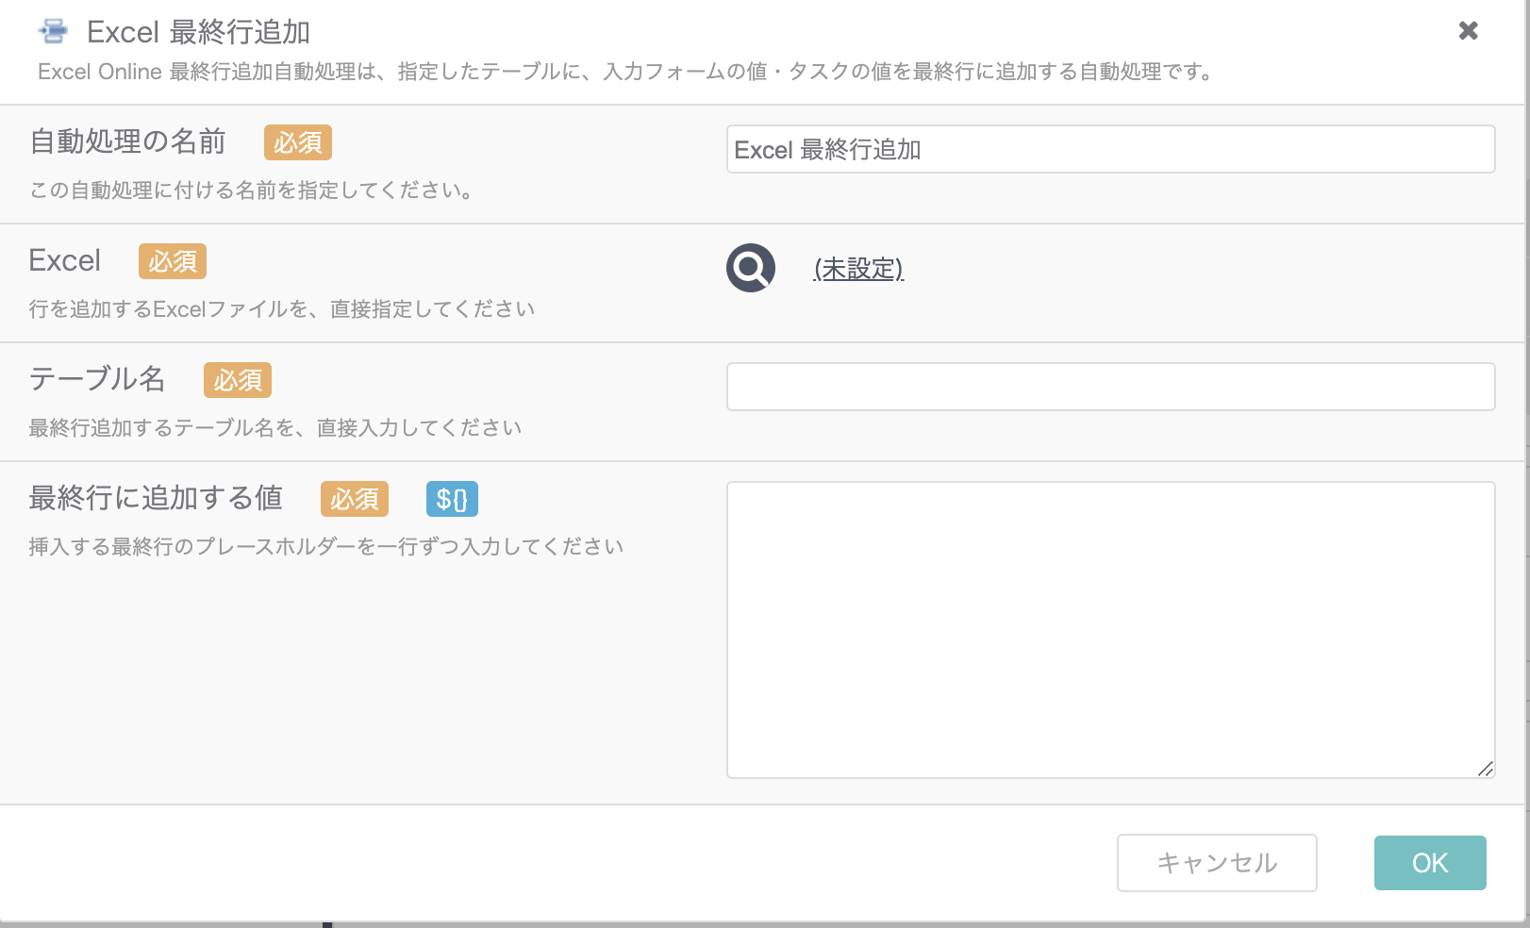1530x928 pixels.
Task: Click the 必須 badge next to 自動処理の名前
Action: pos(298,142)
